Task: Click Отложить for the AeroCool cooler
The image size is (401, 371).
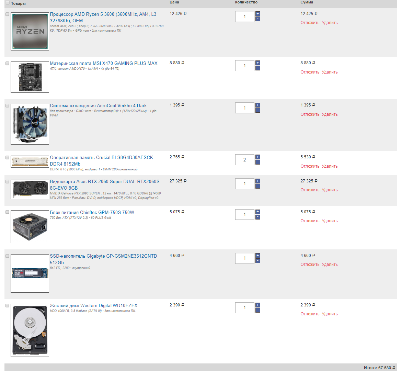Action: pyautogui.click(x=310, y=114)
